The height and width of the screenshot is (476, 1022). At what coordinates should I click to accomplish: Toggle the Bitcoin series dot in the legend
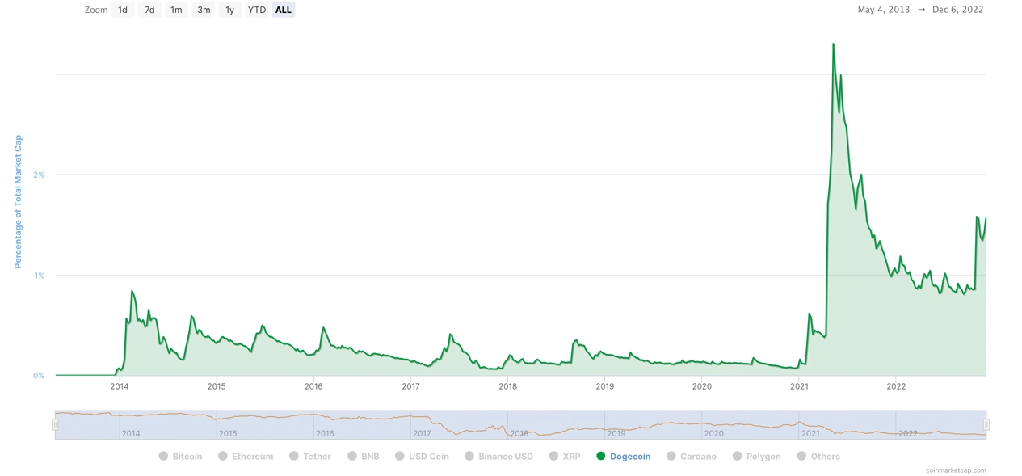point(162,456)
